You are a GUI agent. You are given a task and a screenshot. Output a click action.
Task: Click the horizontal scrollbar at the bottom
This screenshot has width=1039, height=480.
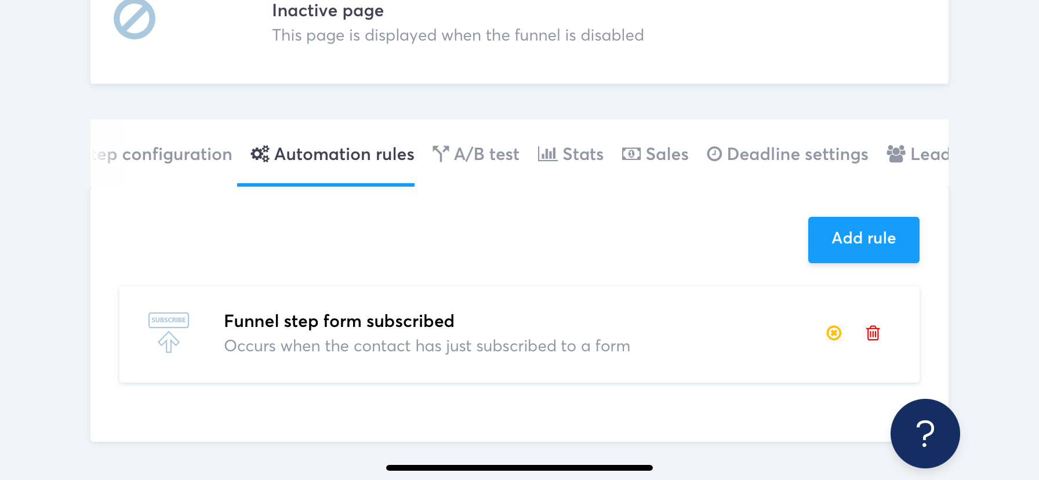click(519, 467)
